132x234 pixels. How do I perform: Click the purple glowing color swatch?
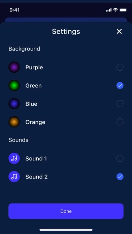tap(14, 67)
